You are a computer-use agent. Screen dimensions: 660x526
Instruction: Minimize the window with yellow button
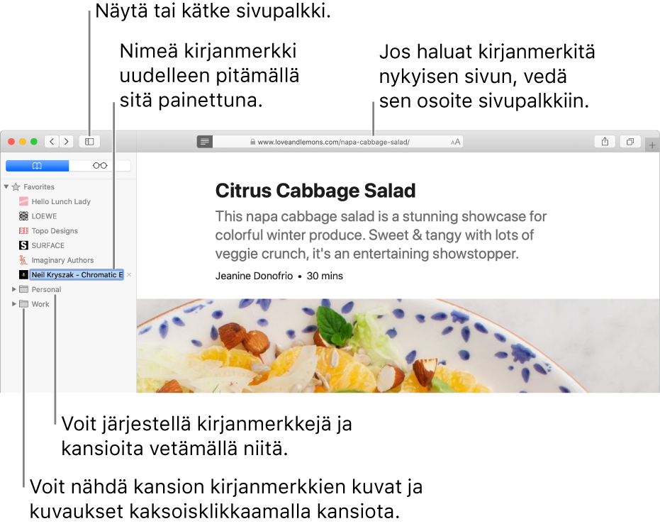point(23,142)
